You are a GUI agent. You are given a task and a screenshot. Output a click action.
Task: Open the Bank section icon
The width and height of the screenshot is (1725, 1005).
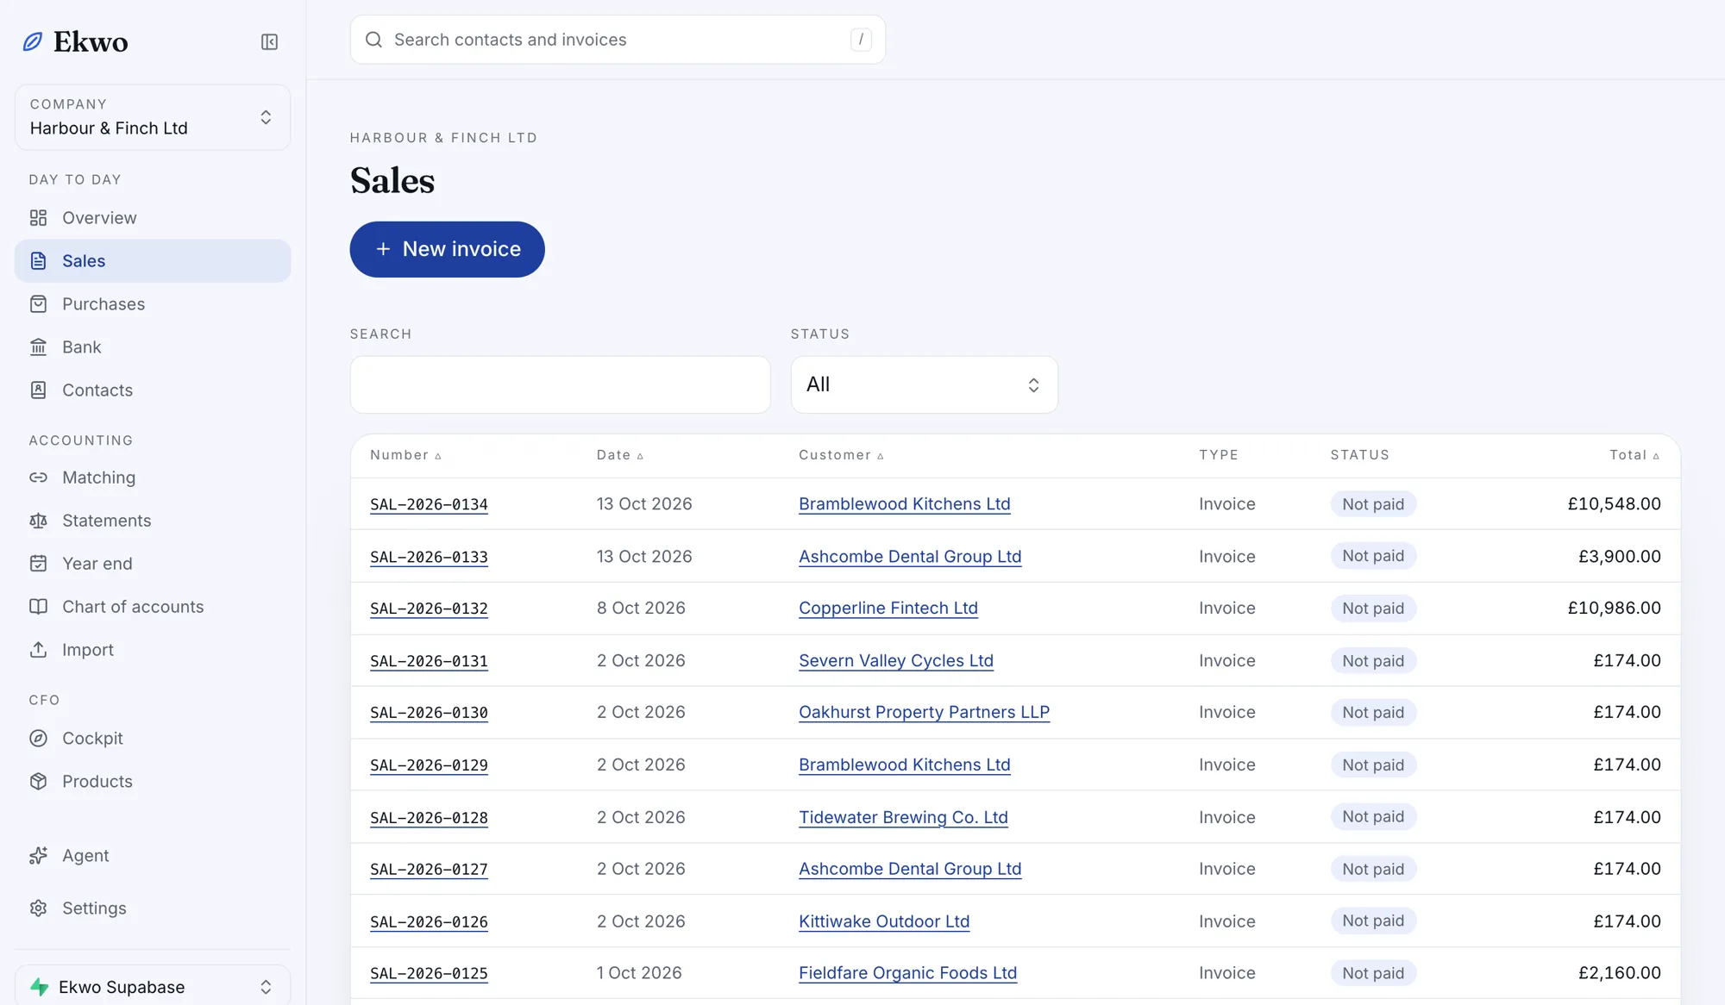click(x=38, y=347)
